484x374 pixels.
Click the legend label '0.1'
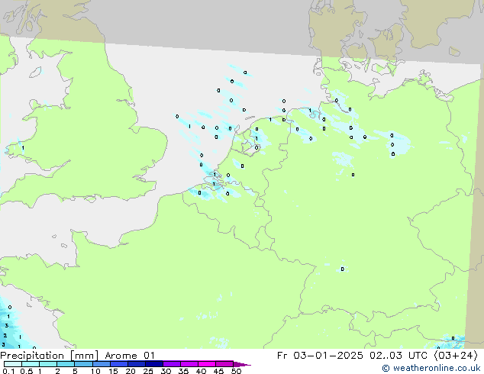point(8,371)
